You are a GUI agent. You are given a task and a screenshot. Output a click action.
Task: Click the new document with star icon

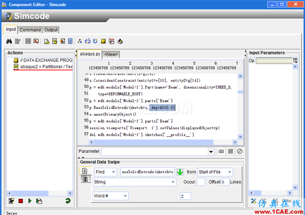click(x=47, y=41)
